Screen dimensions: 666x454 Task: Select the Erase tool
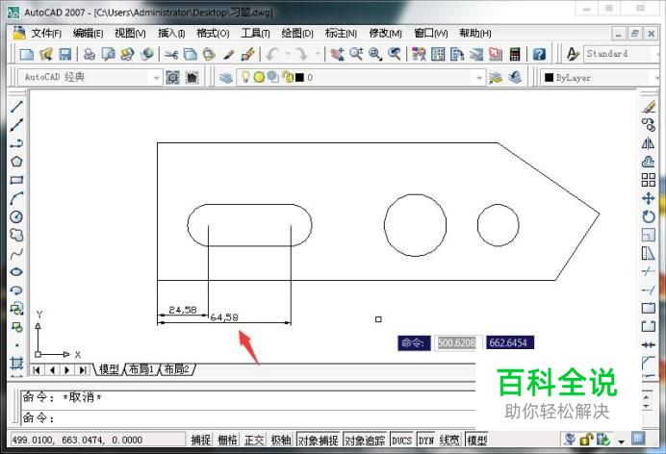(x=648, y=107)
